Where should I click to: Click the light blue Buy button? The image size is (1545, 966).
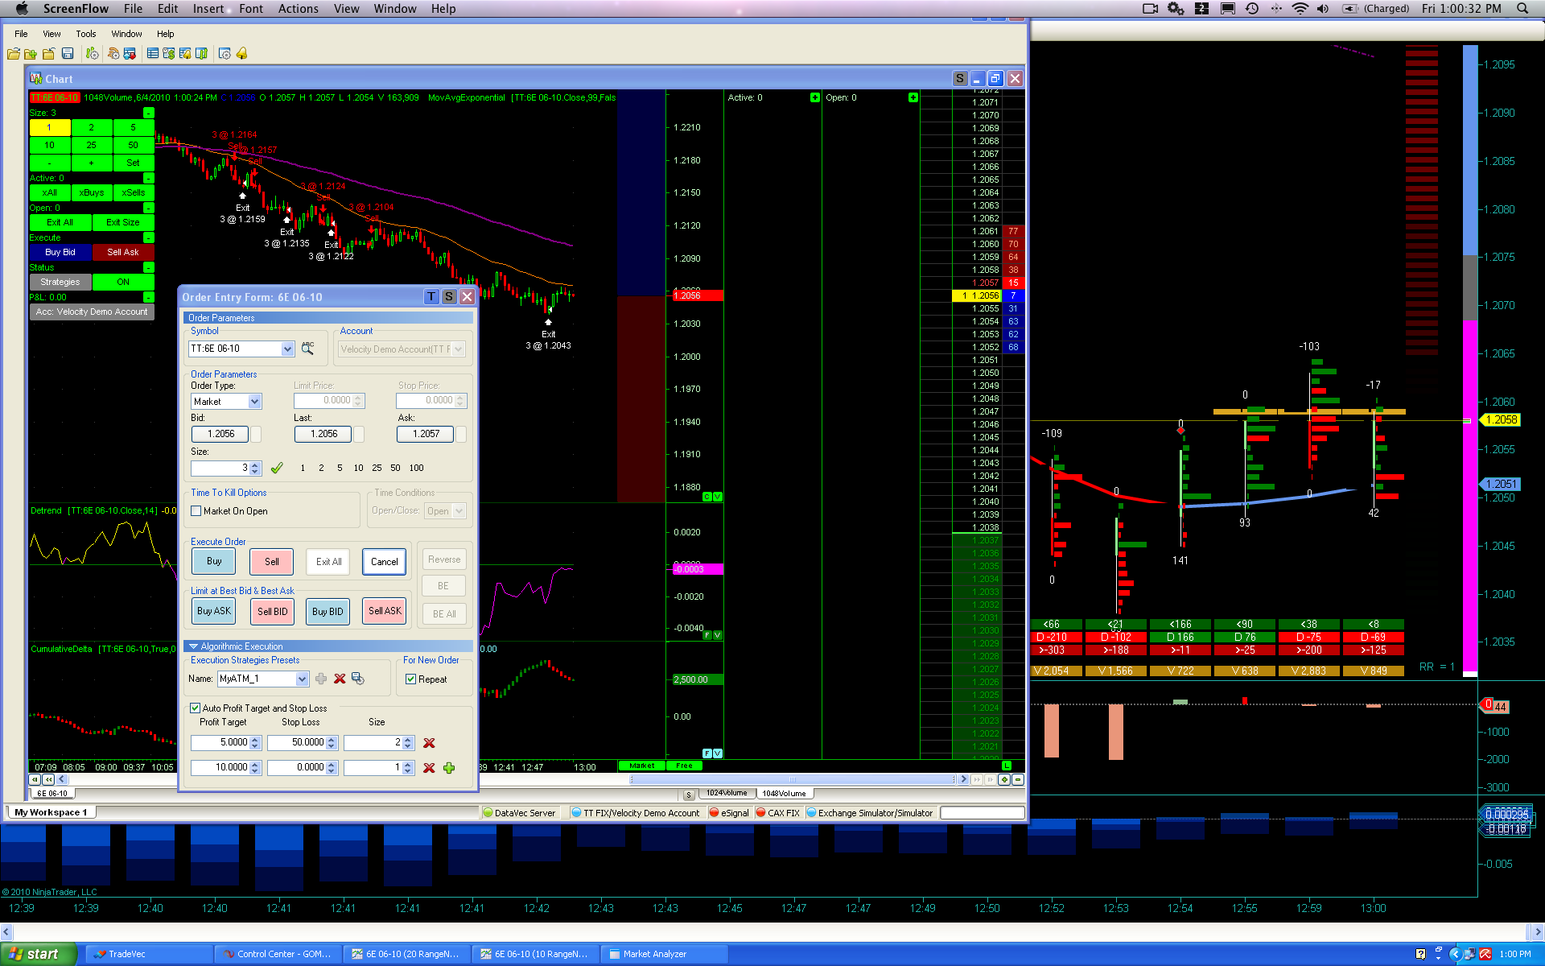[214, 562]
